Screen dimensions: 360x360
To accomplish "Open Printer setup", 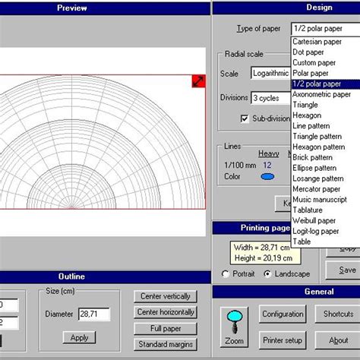I will [283, 340].
